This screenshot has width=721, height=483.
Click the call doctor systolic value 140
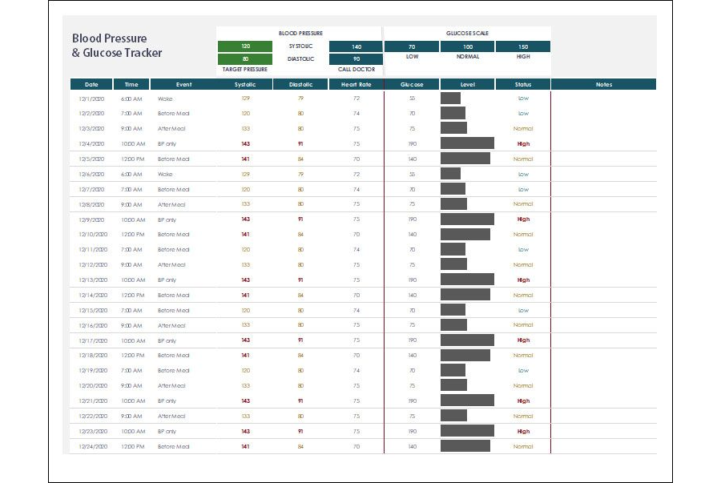[x=356, y=46]
